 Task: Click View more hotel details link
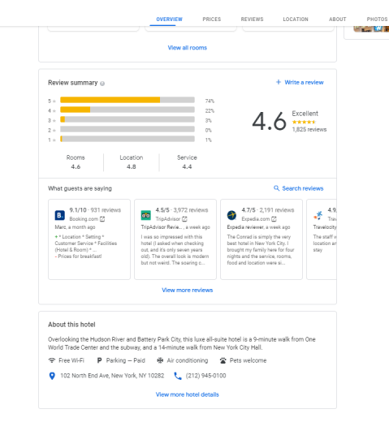(x=188, y=394)
